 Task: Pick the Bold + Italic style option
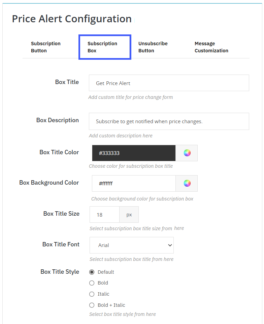(x=92, y=305)
